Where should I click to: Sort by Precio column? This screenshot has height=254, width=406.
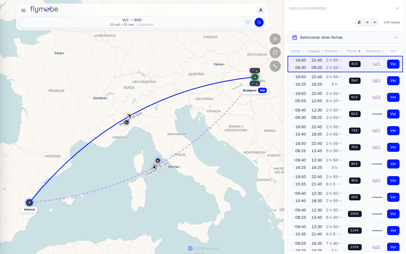coord(354,51)
